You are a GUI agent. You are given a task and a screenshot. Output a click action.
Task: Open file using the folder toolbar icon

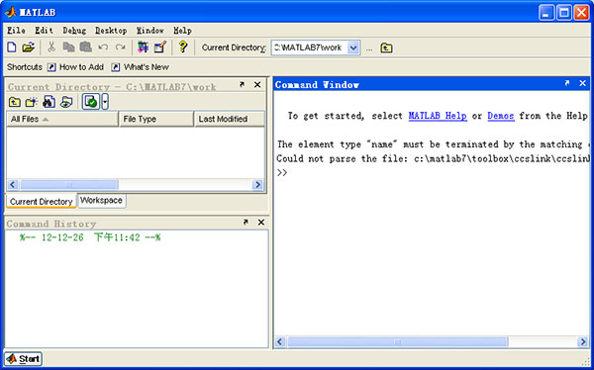(x=28, y=47)
